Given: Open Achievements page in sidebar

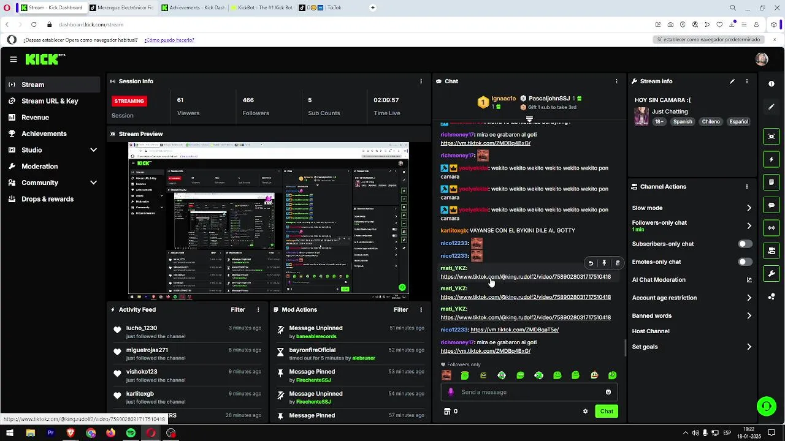Looking at the screenshot, I should (x=53, y=134).
